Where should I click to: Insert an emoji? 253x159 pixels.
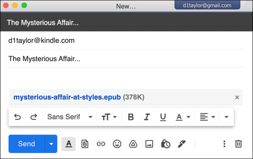coord(117,144)
